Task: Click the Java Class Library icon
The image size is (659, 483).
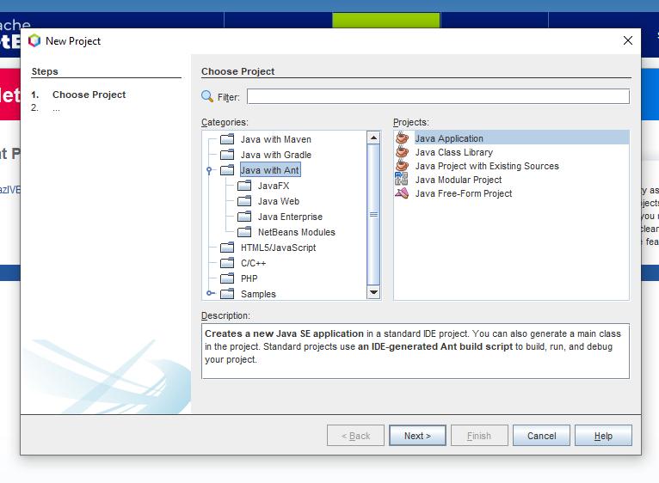Action: (403, 151)
